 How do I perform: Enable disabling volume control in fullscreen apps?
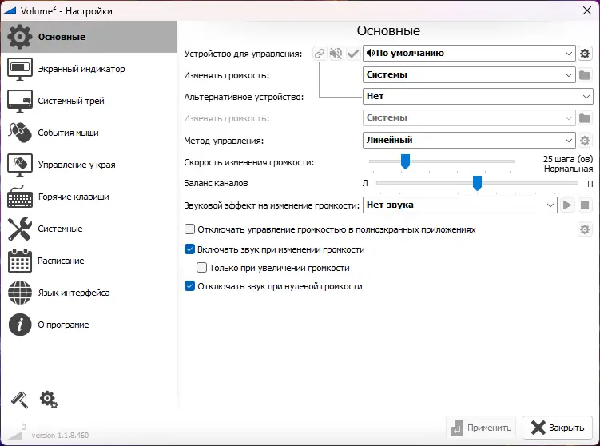pyautogui.click(x=190, y=229)
